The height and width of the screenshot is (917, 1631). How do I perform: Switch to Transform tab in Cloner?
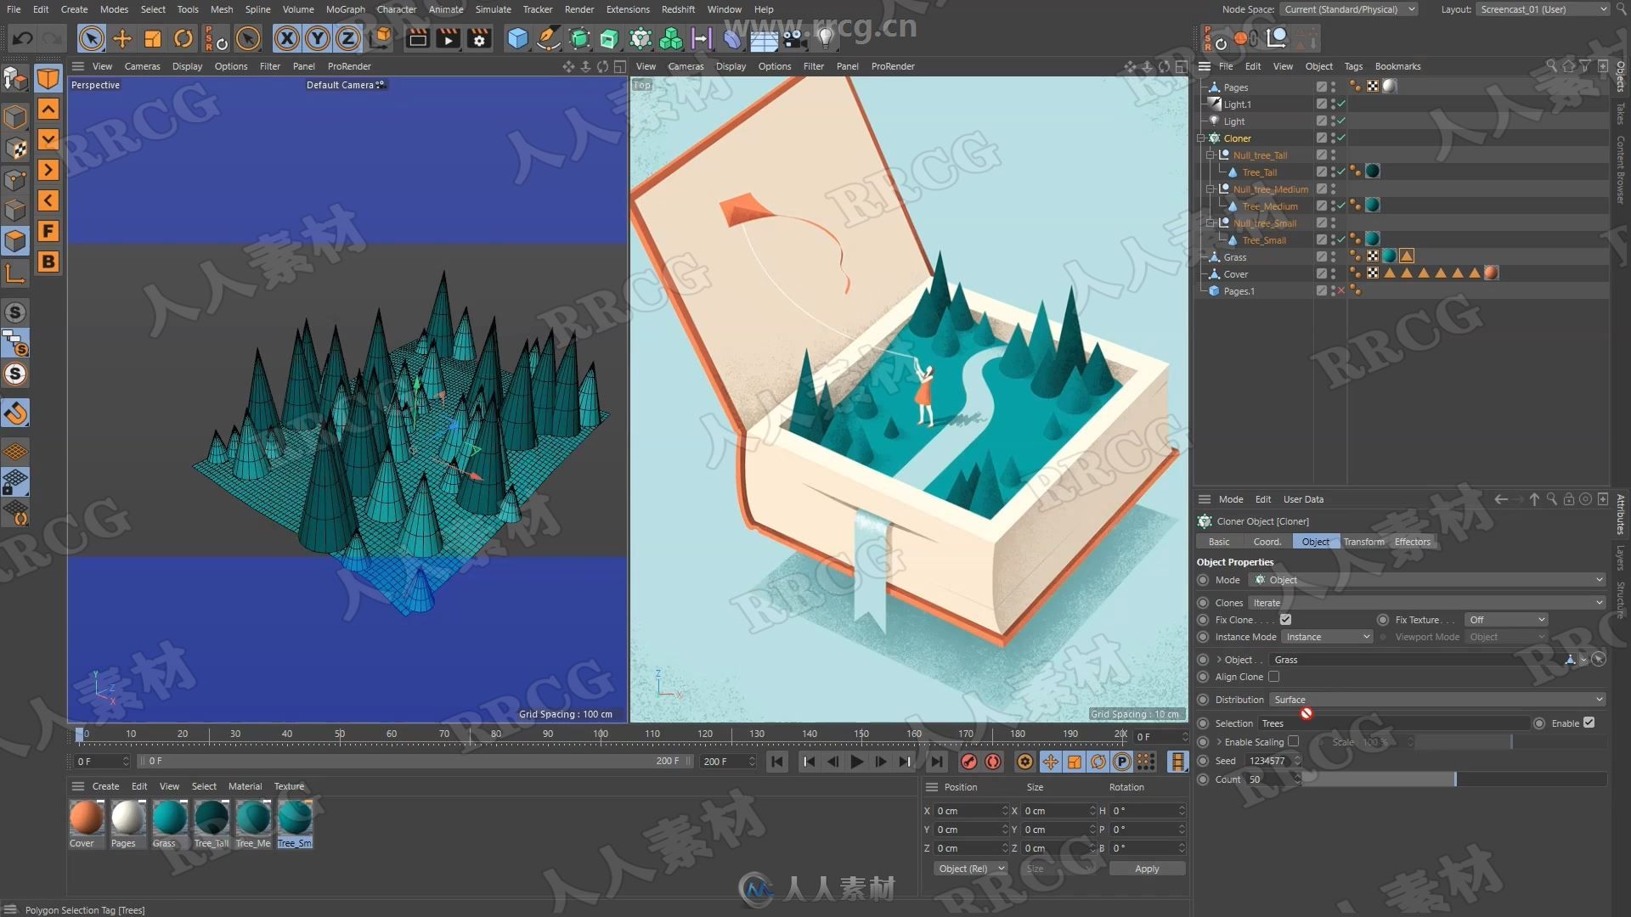pyautogui.click(x=1363, y=542)
